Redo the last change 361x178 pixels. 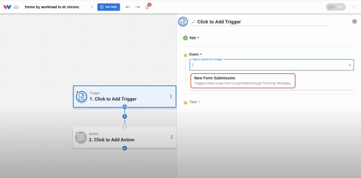(x=137, y=7)
